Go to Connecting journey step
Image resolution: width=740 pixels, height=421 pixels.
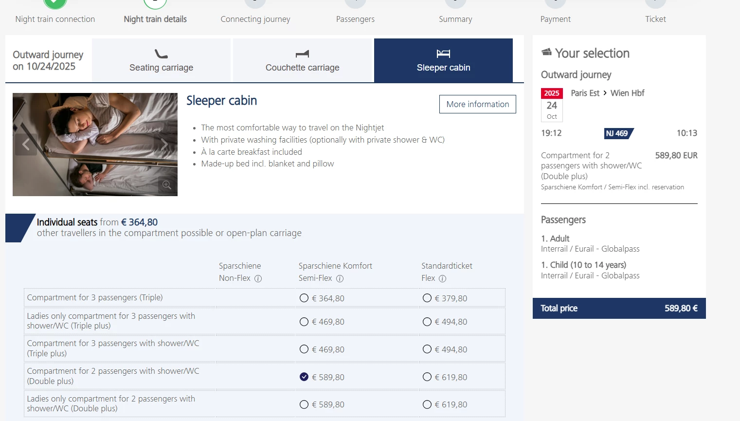(255, 19)
